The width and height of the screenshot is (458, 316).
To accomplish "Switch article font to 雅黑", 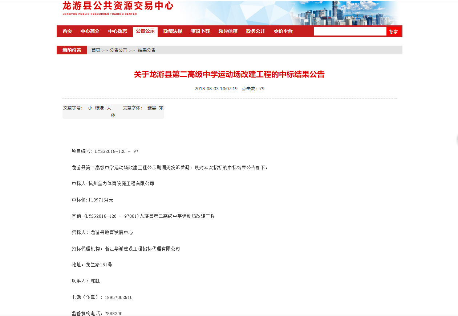I will pos(151,108).
